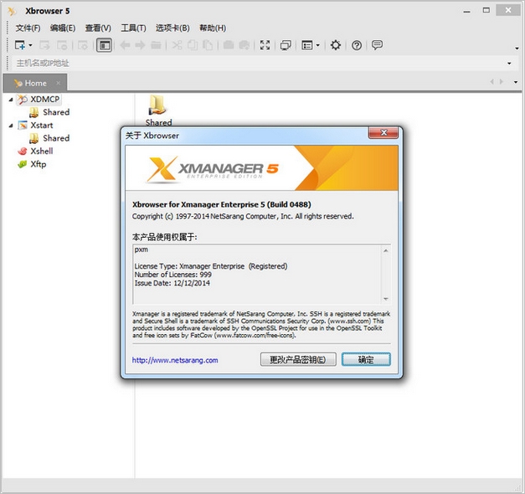Collapse the XDMCP tree node
This screenshot has width=525, height=494.
point(11,100)
